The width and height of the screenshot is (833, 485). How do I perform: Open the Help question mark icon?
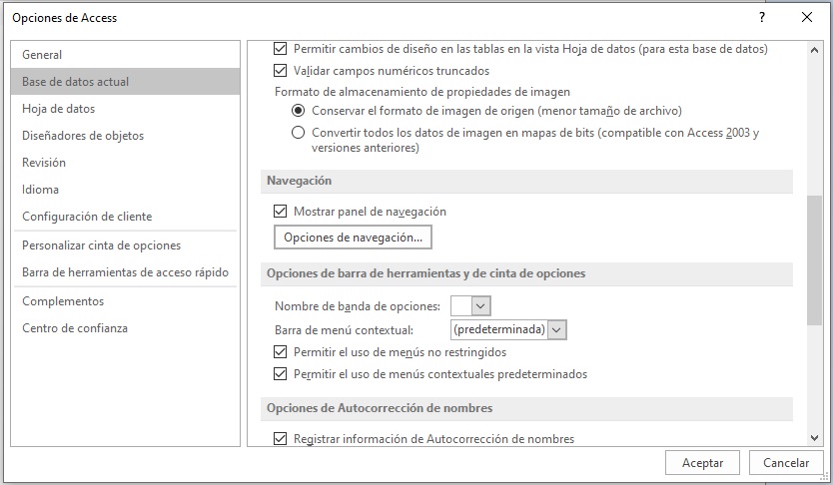point(762,17)
